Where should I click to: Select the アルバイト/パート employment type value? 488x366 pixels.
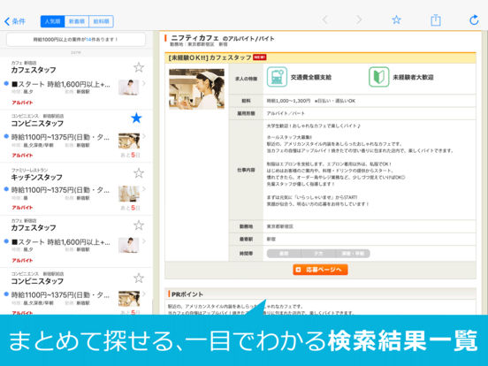pos(286,113)
